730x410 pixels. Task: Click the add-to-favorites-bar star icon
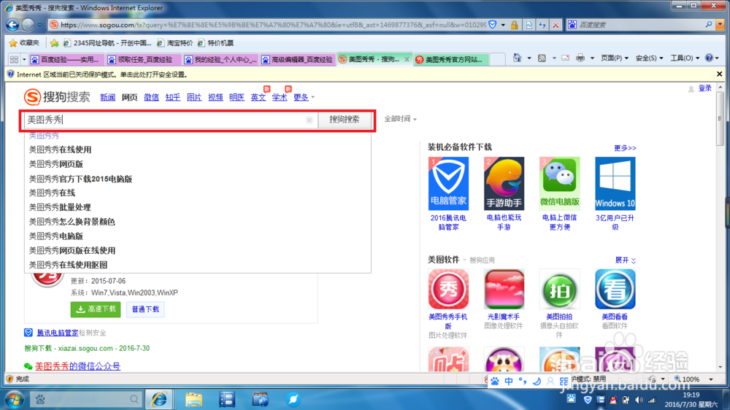55,43
